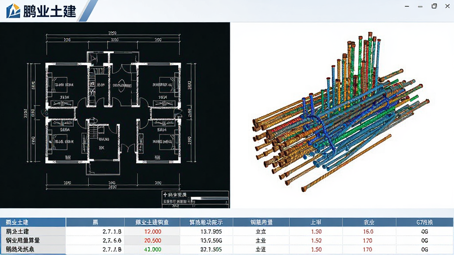Viewport: 454px width, 255px height.
Task: Click the red 1.52 value cell
Action: click(x=316, y=240)
